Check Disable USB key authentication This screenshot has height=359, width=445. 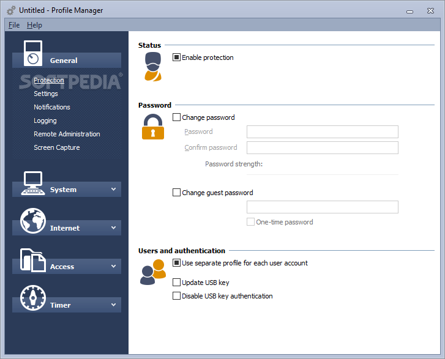pos(176,296)
